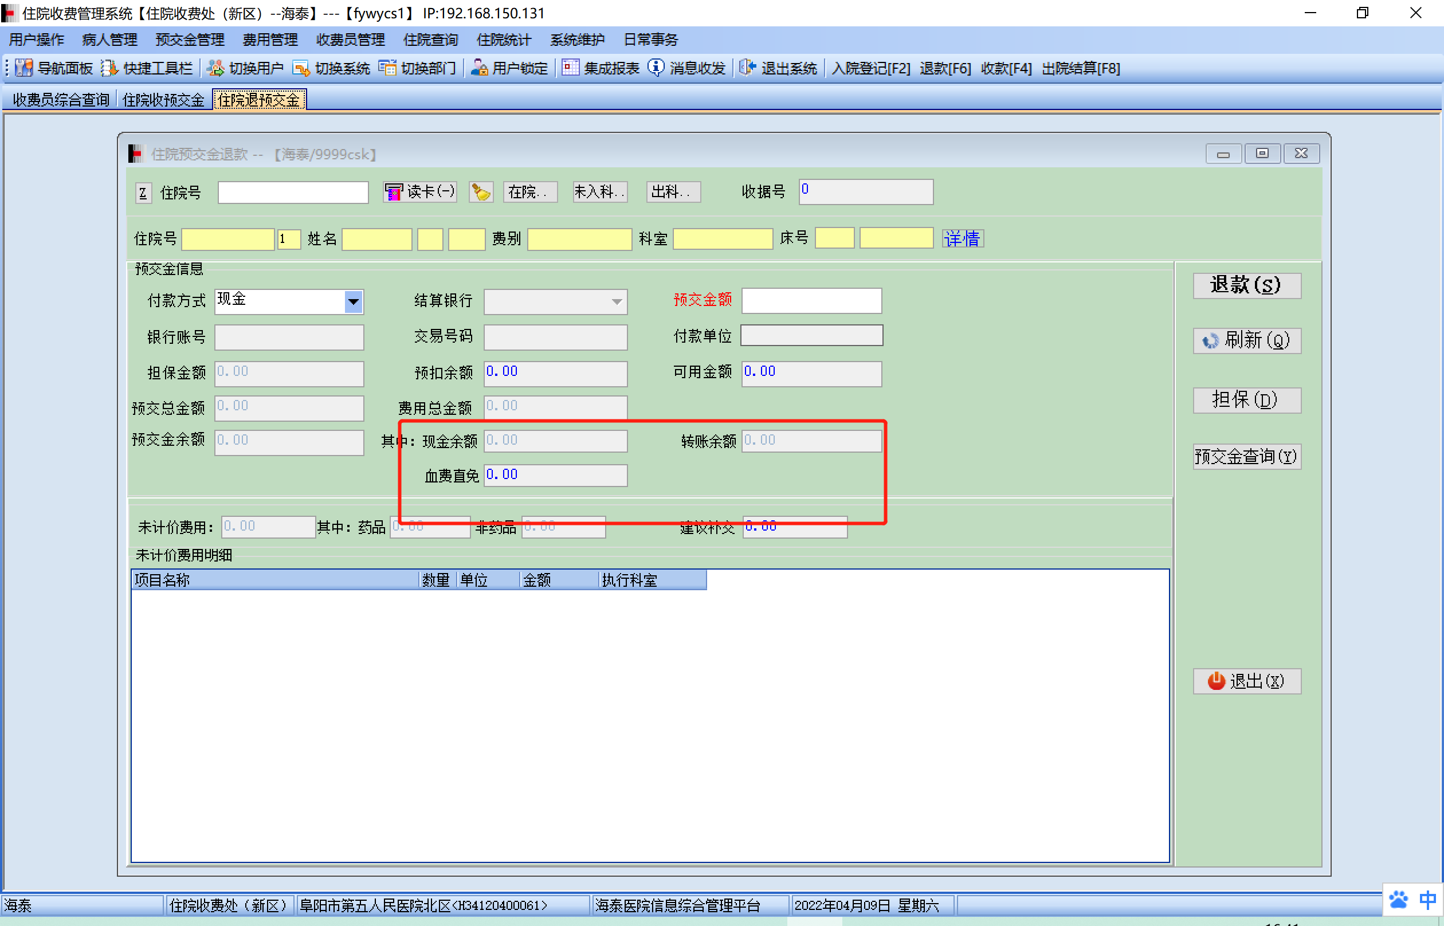The height and width of the screenshot is (926, 1444).
Task: Open the quick toolbar (快捷工具栏) icon
Action: click(x=109, y=68)
